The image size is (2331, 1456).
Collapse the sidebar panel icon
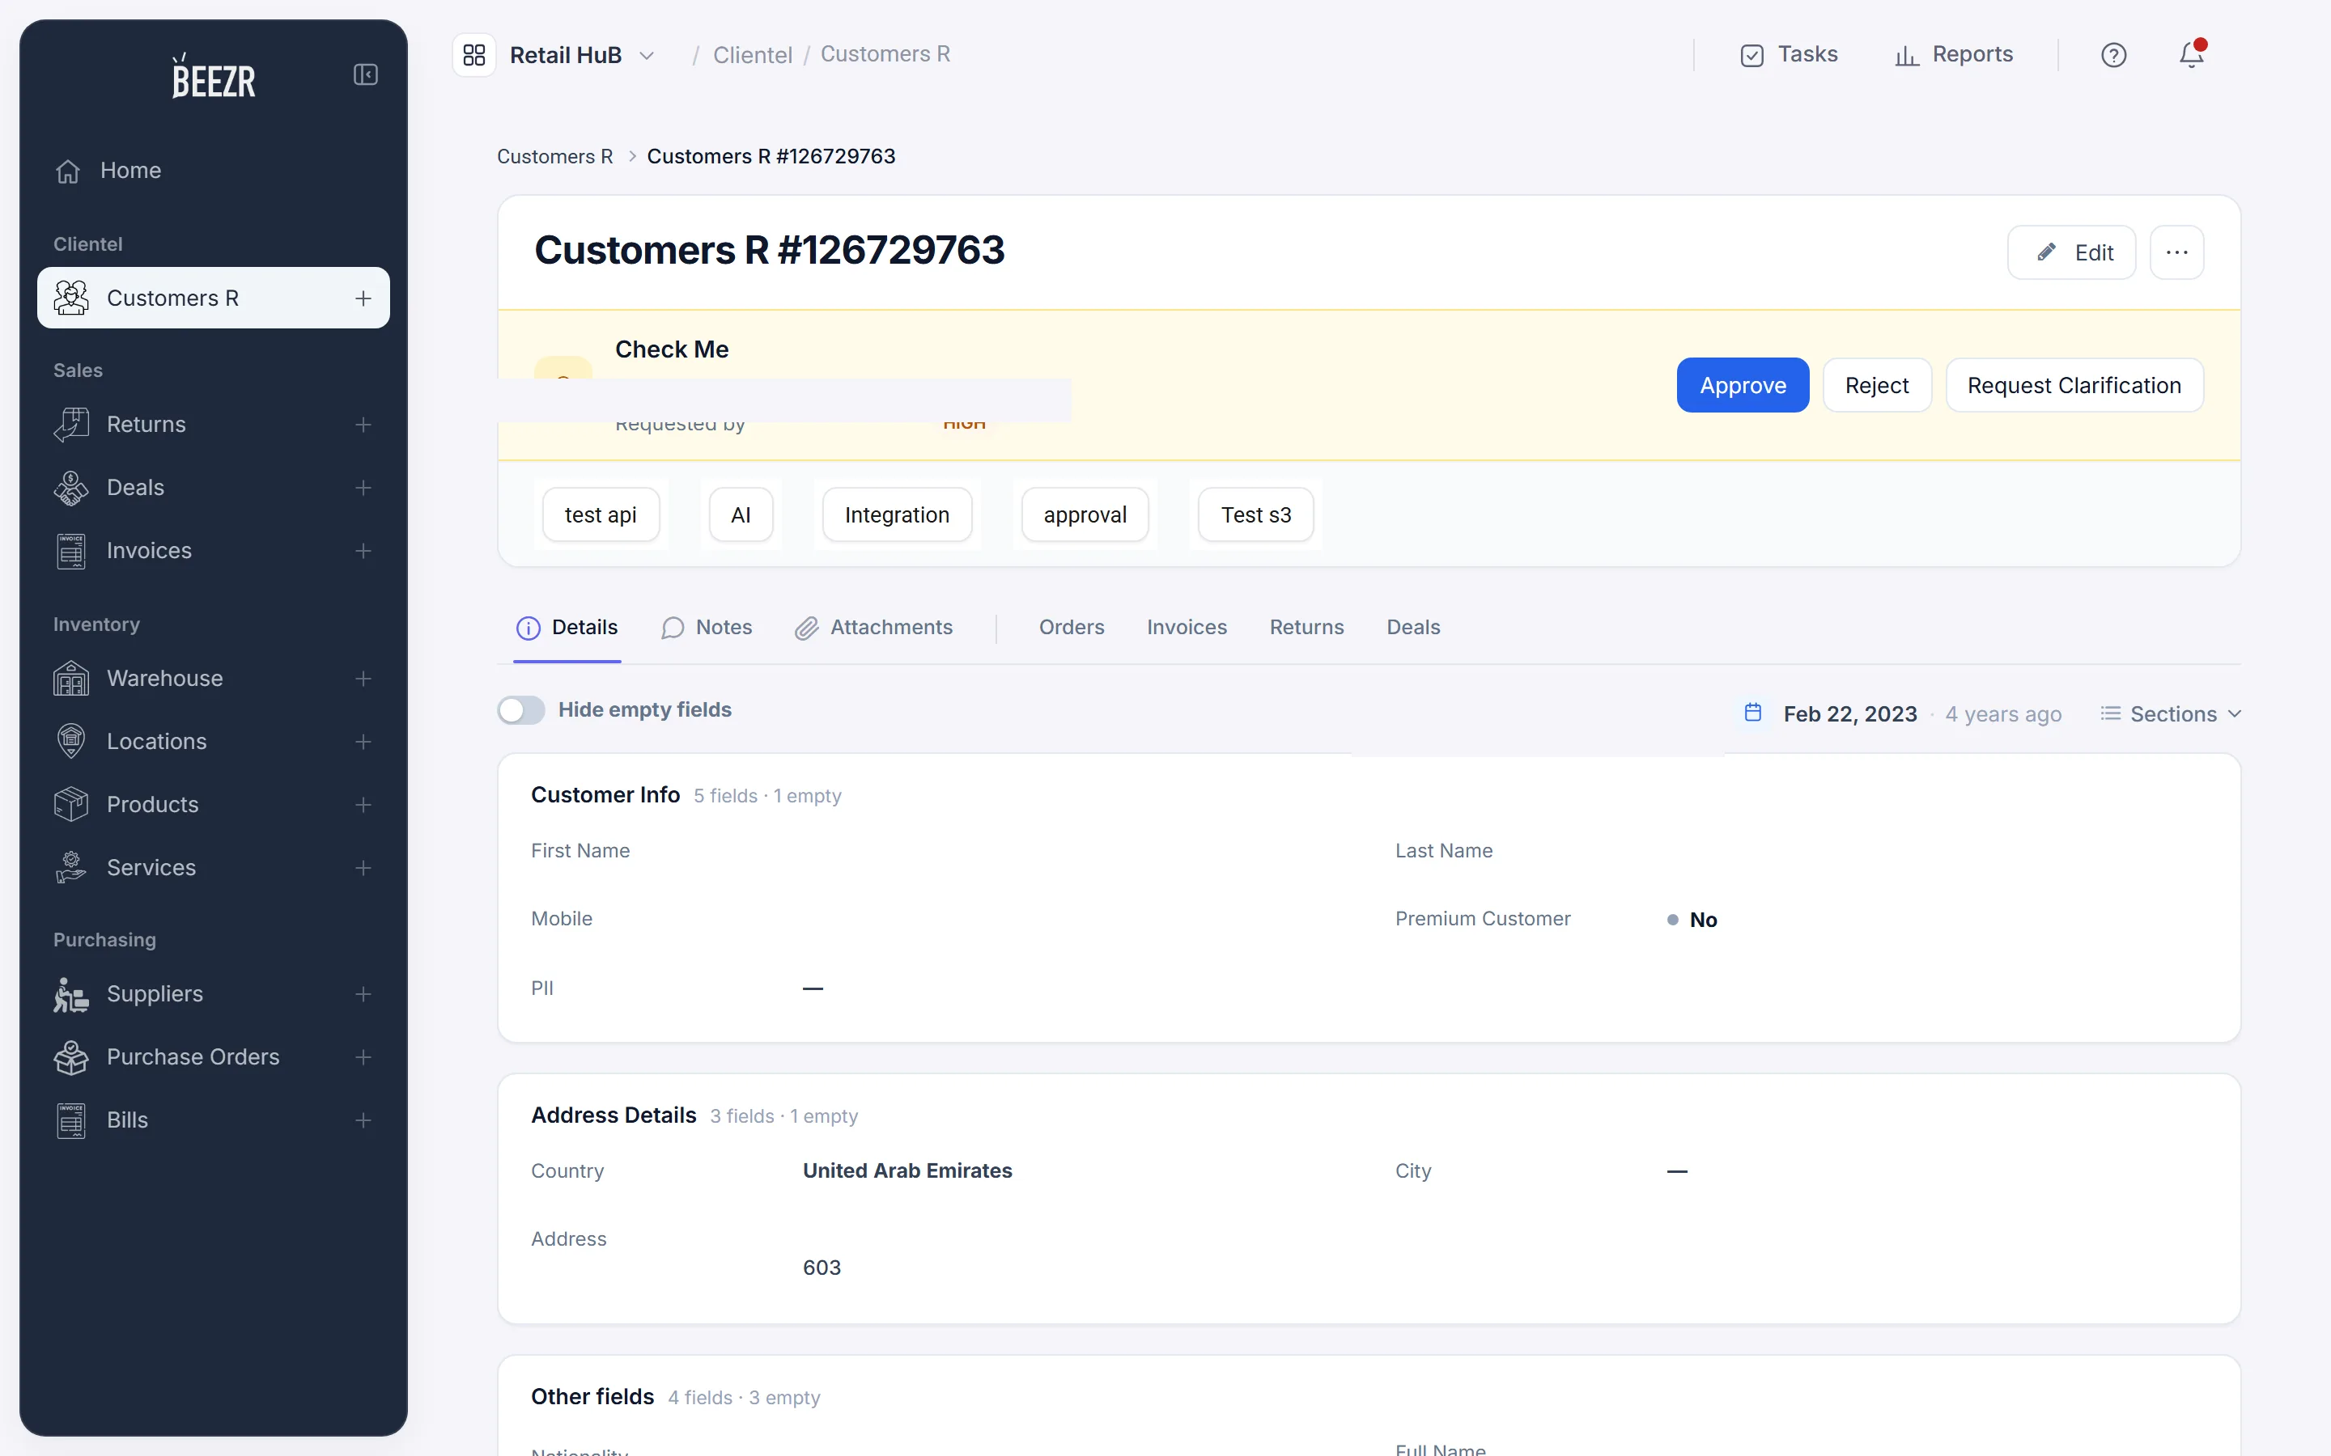365,74
